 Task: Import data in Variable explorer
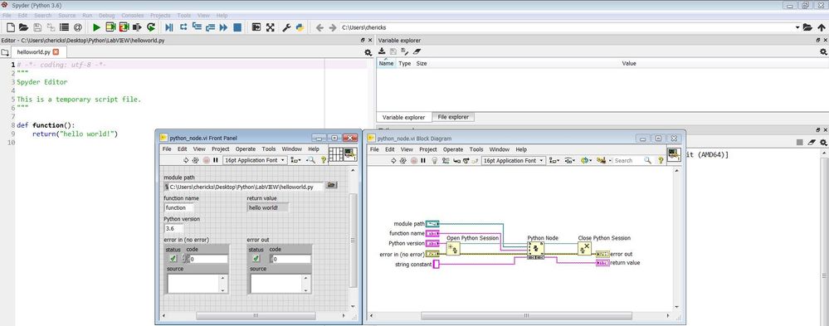pos(383,51)
